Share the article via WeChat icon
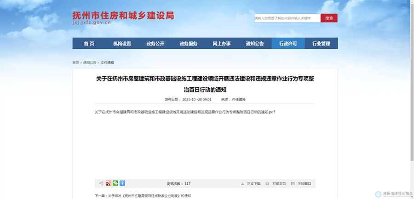Viewport: 414px width, 199px height. pyautogui.click(x=115, y=183)
